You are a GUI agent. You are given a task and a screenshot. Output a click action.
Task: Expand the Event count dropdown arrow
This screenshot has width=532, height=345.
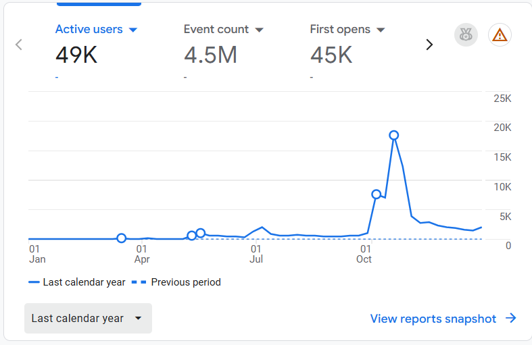[259, 30]
